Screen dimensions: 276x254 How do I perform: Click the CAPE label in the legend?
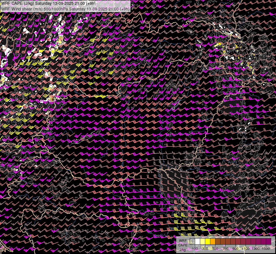click(183, 245)
